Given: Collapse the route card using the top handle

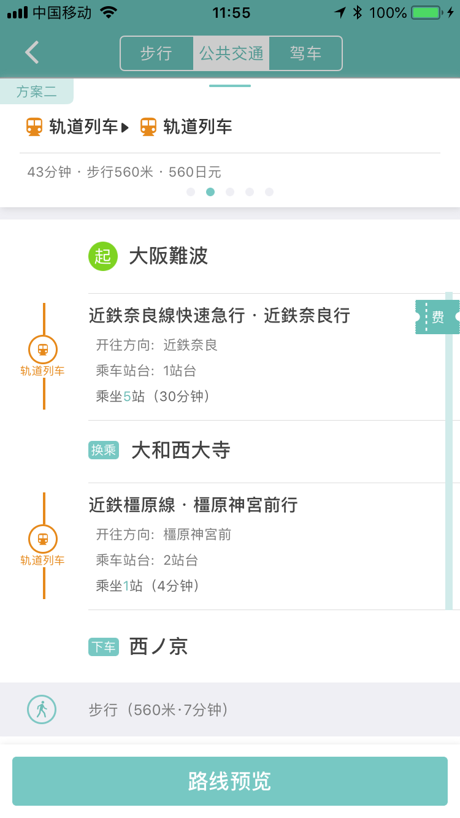Looking at the screenshot, I should coord(230,86).
